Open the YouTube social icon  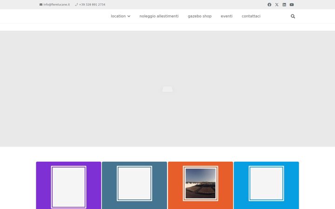coord(292,5)
